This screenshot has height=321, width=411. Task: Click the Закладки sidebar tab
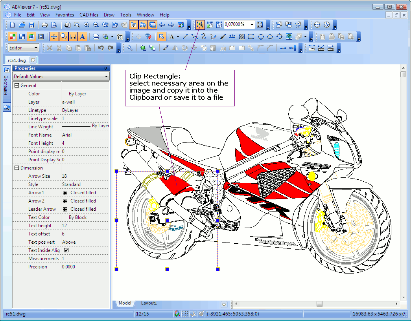[7, 85]
